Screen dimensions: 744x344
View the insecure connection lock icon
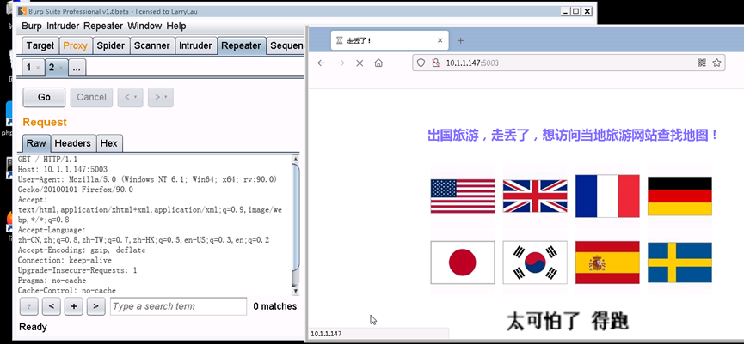click(435, 63)
